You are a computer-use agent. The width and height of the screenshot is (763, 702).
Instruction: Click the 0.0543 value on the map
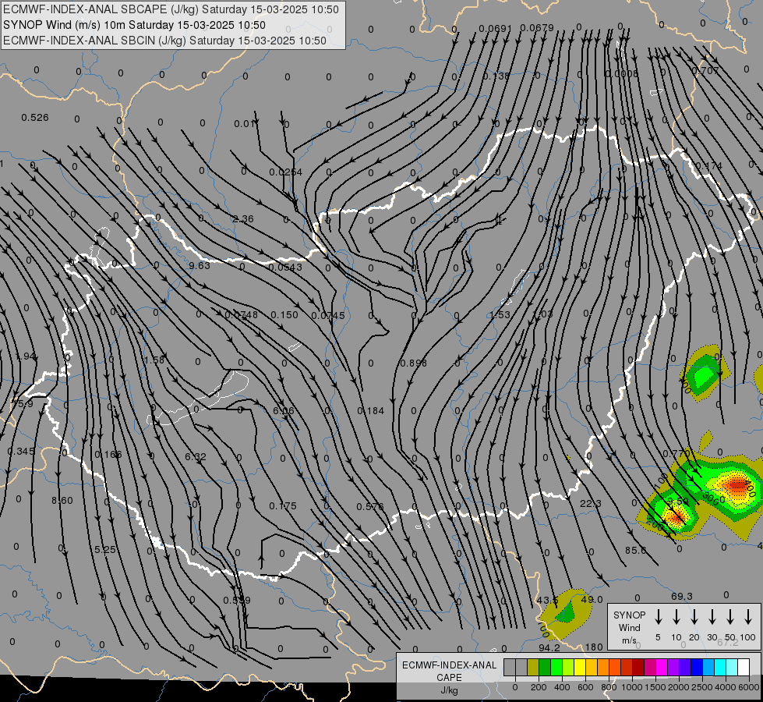285,267
